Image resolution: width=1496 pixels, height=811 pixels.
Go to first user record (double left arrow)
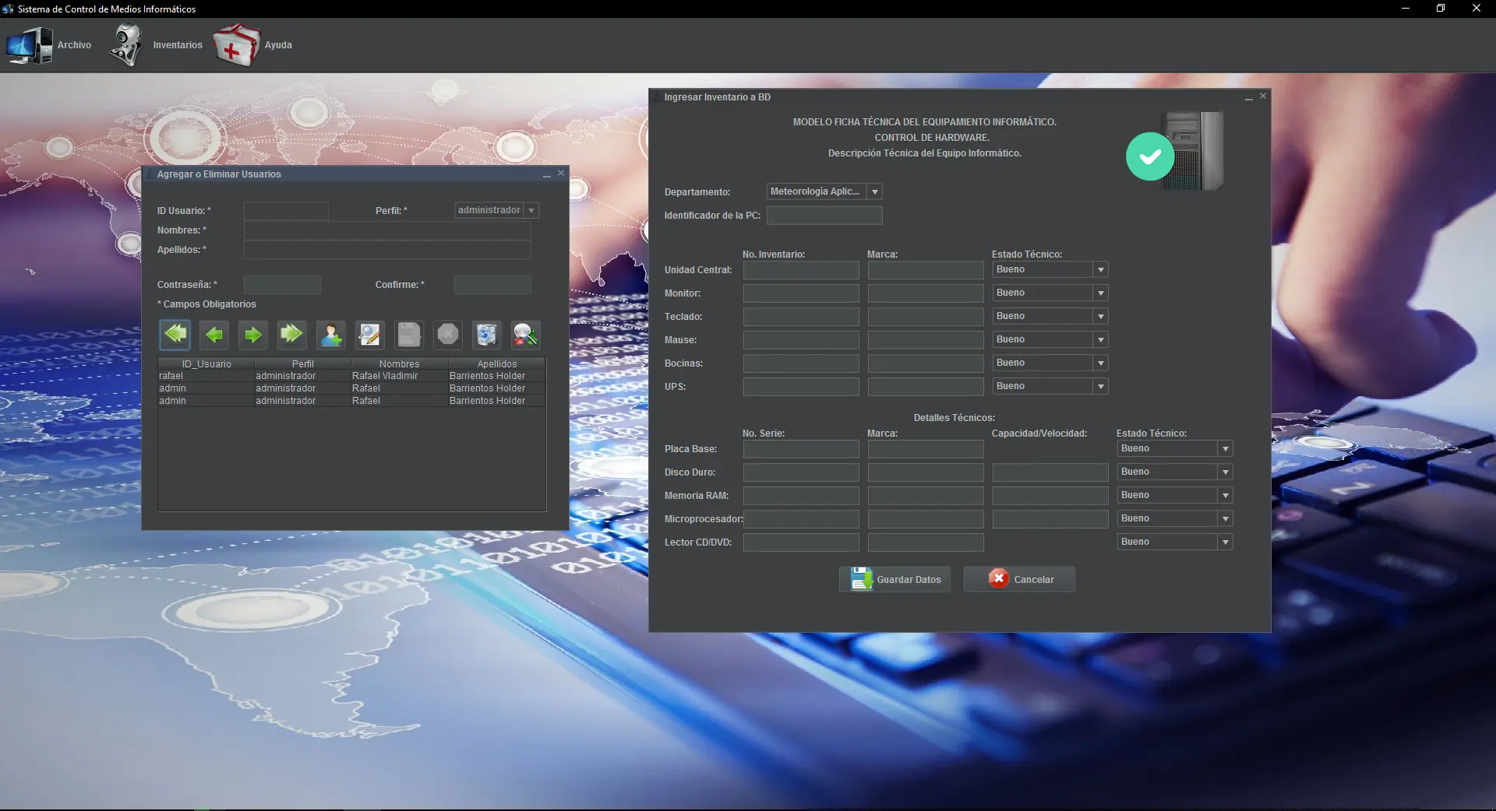(x=175, y=335)
